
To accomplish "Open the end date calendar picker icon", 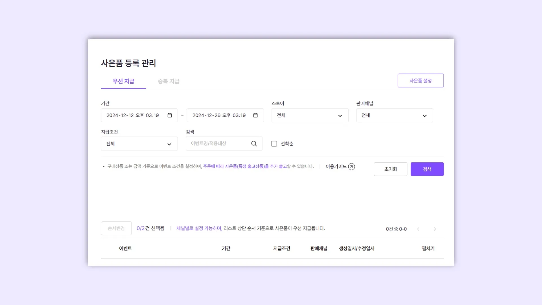I will click(x=255, y=115).
